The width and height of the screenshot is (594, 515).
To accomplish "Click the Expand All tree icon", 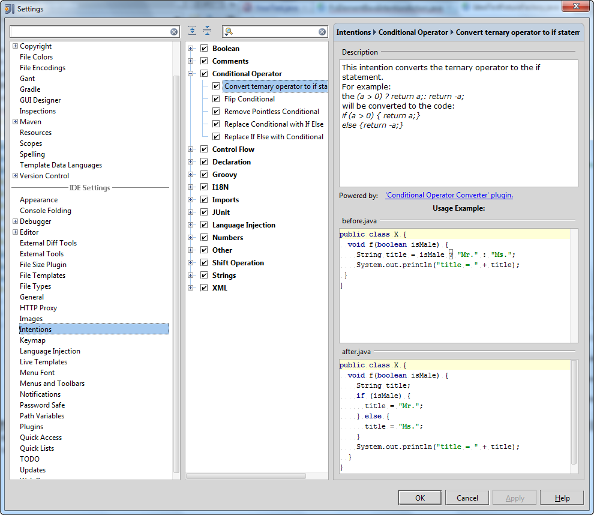I will (x=192, y=31).
